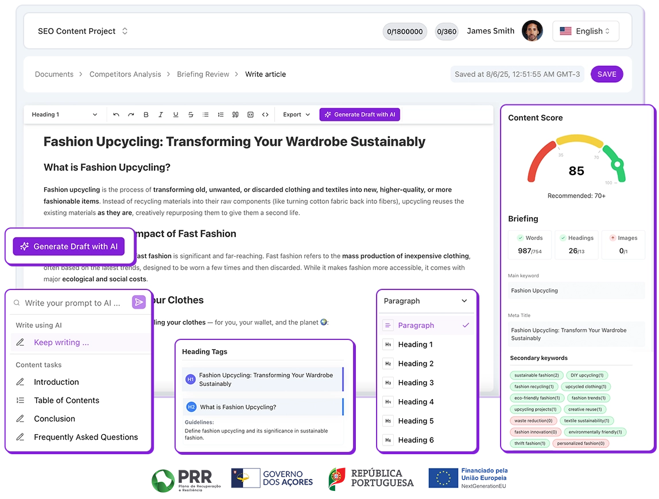
Task: Go to Competitors Analysis breadcrumb
Action: tap(125, 74)
